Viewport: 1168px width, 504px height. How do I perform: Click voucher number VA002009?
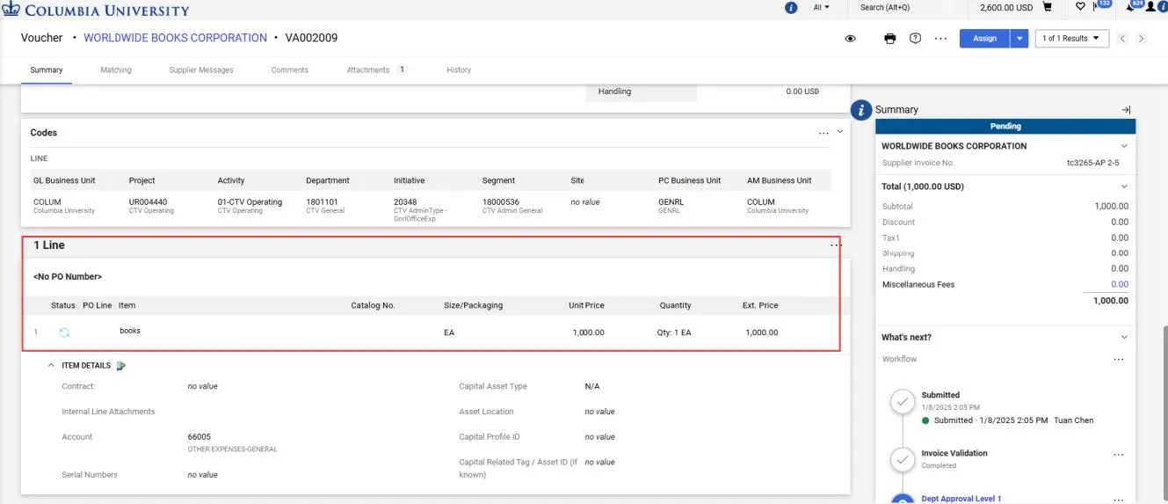(x=311, y=38)
